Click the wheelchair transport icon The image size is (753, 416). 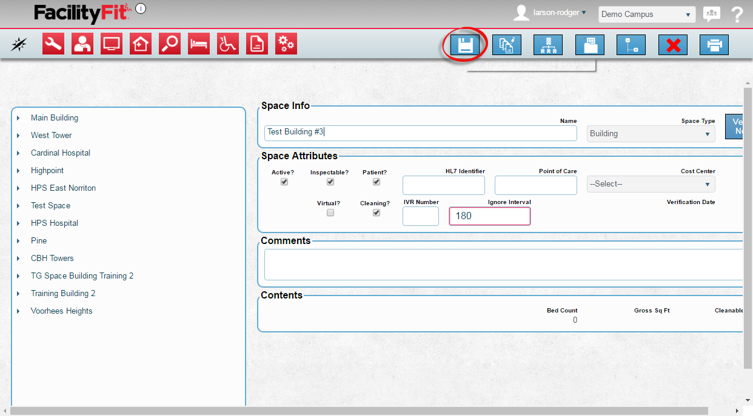228,44
